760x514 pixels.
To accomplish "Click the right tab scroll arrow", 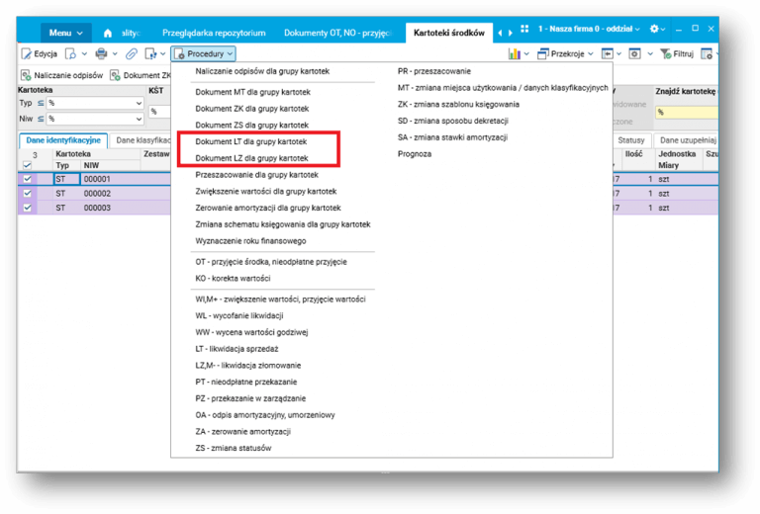I will (510, 33).
